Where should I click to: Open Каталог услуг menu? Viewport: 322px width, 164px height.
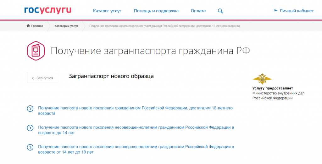click(107, 11)
